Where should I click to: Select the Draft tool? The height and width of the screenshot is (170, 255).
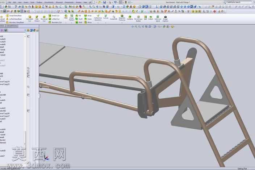click(79, 19)
